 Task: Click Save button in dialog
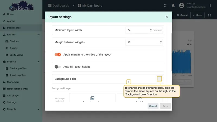point(165,106)
